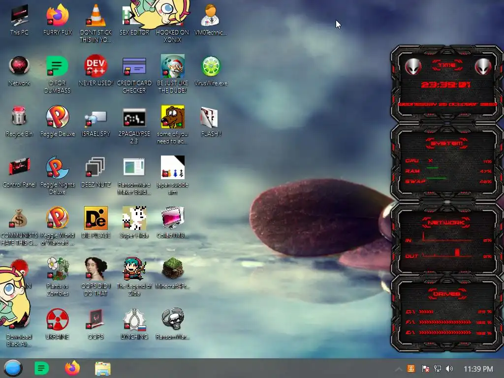Click the VM0Technic doctor icon
504x378 pixels.
[x=210, y=15]
